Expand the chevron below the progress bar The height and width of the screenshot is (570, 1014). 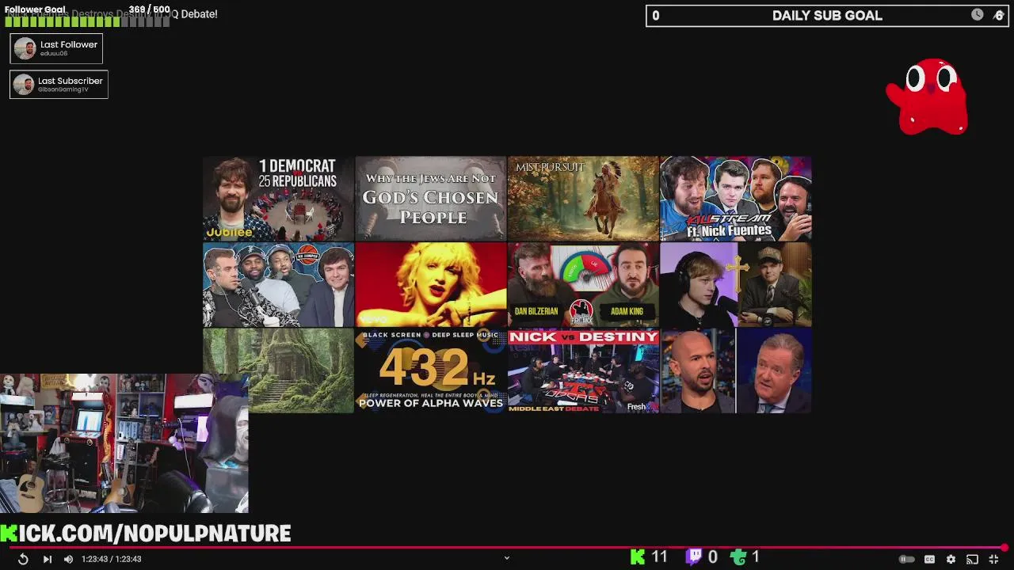tap(507, 558)
